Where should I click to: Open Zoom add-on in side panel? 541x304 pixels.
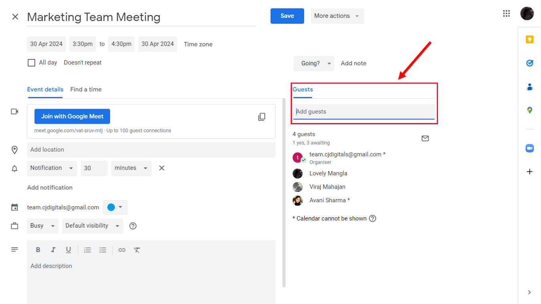click(530, 148)
